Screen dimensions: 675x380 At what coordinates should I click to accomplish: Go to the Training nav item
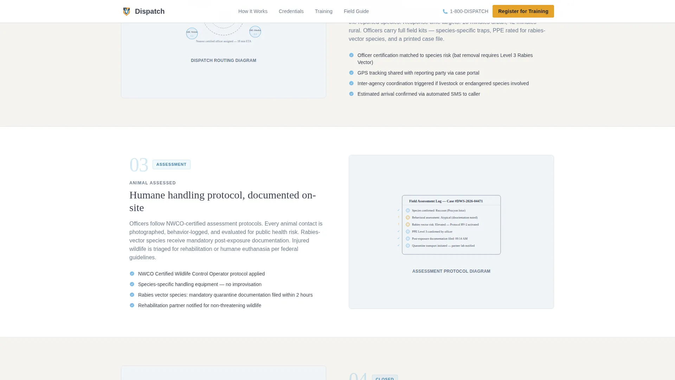point(323,11)
